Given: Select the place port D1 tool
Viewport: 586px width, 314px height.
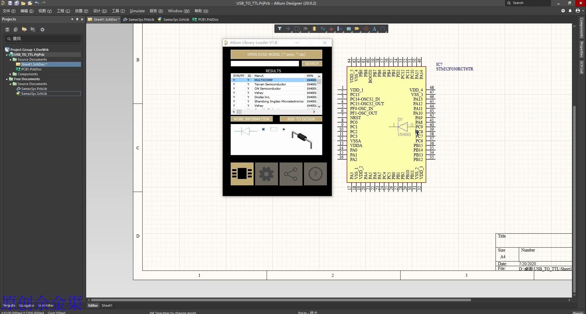Looking at the screenshot, I should coord(357,29).
